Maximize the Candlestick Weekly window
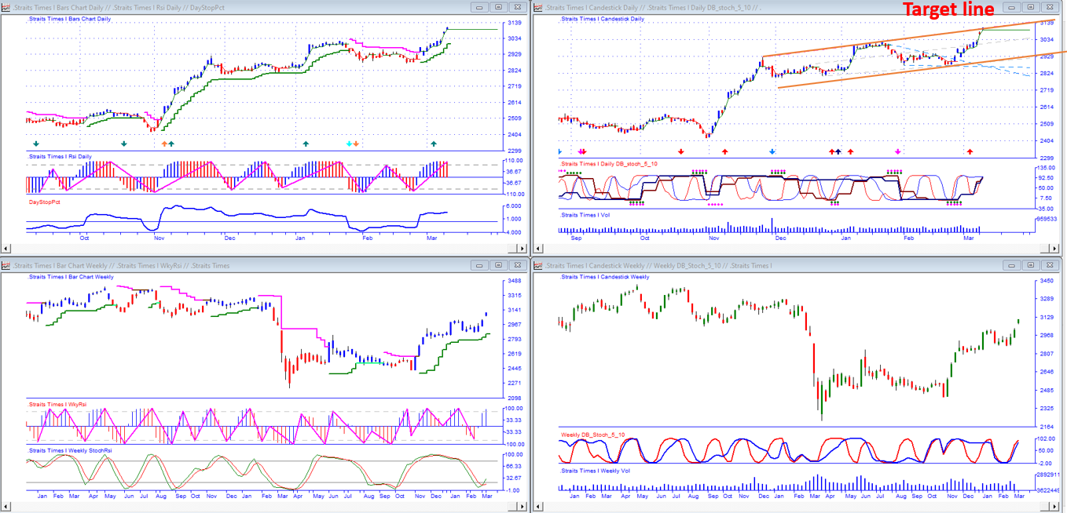This screenshot has width=1067, height=513. (1031, 266)
